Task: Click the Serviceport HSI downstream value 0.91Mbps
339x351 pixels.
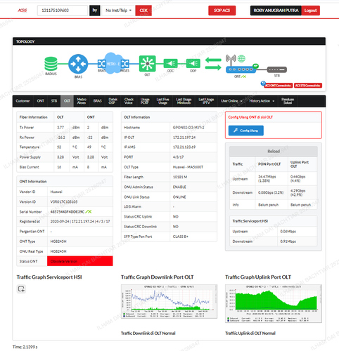Action: pyautogui.click(x=288, y=241)
